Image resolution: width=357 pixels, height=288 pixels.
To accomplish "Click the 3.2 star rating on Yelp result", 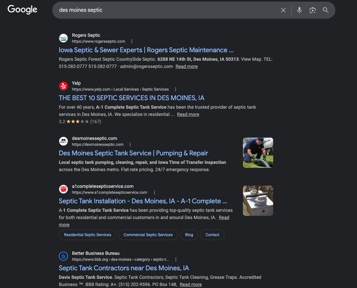I will 74,122.
